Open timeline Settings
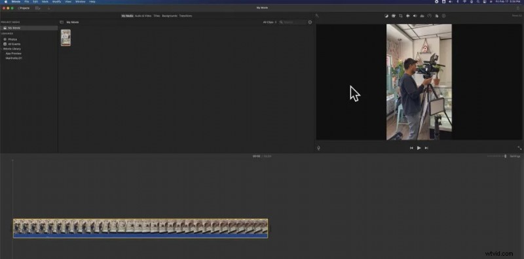The height and width of the screenshot is (259, 524). pyautogui.click(x=515, y=156)
